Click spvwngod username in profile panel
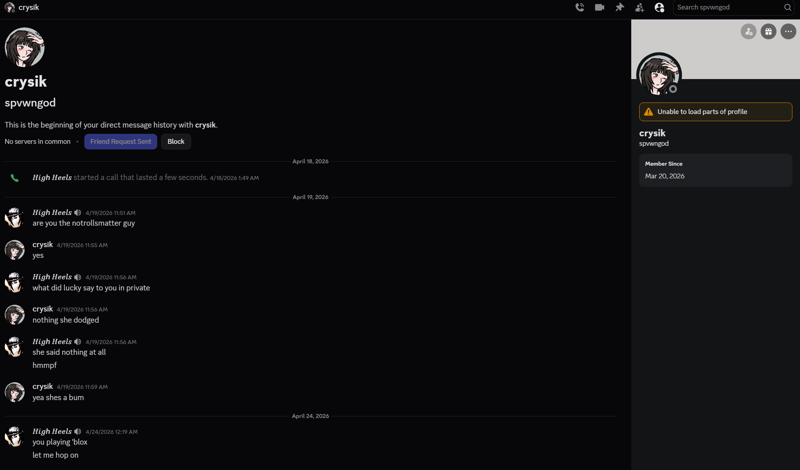This screenshot has width=800, height=470. [654, 143]
